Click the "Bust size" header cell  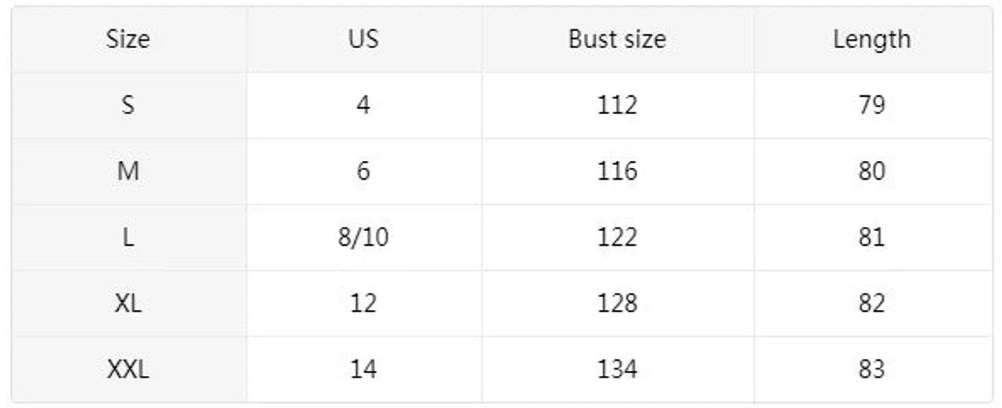point(617,39)
